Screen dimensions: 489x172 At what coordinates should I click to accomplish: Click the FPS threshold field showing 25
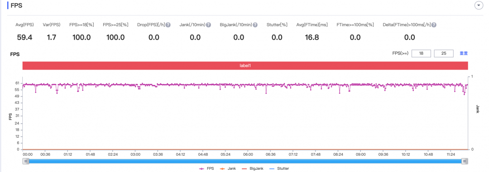tap(443, 54)
